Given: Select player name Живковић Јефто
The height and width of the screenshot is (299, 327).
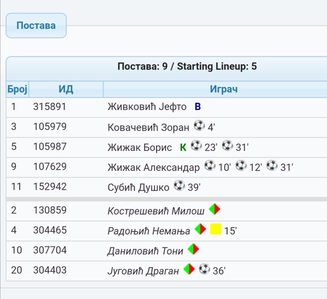Looking at the screenshot, I should (147, 107).
